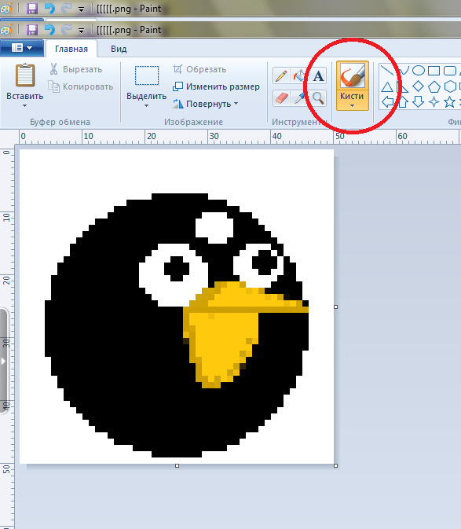
Task: Click the Изображение group label
Action: click(193, 122)
